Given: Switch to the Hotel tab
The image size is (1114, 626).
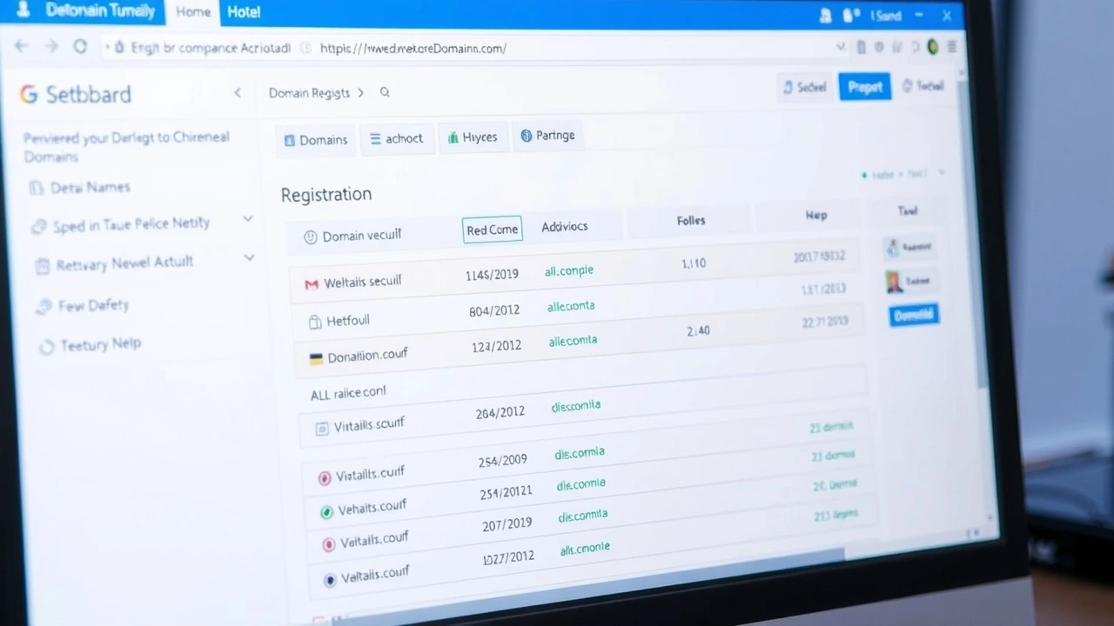Looking at the screenshot, I should click(x=244, y=12).
